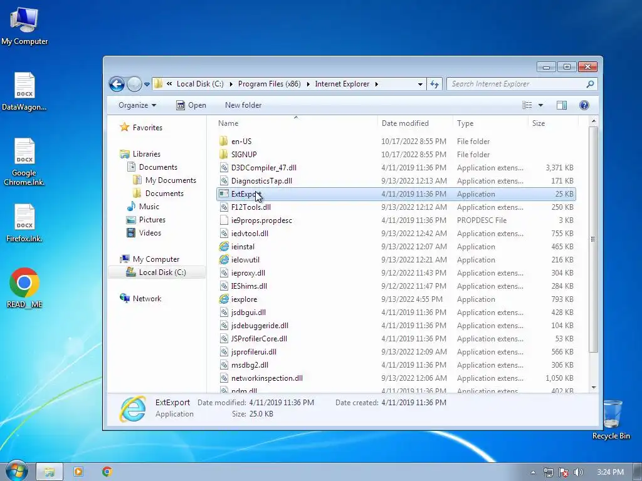Open Windows Explorer taskbar icon
Viewport: 642px width, 481px height.
50,472
